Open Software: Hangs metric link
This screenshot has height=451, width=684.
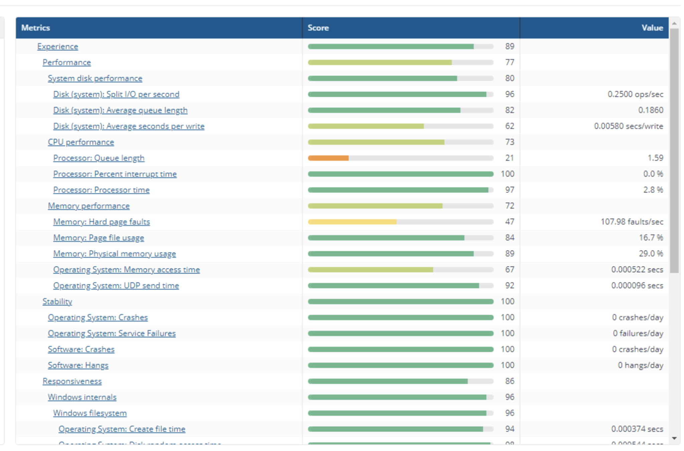click(x=78, y=365)
